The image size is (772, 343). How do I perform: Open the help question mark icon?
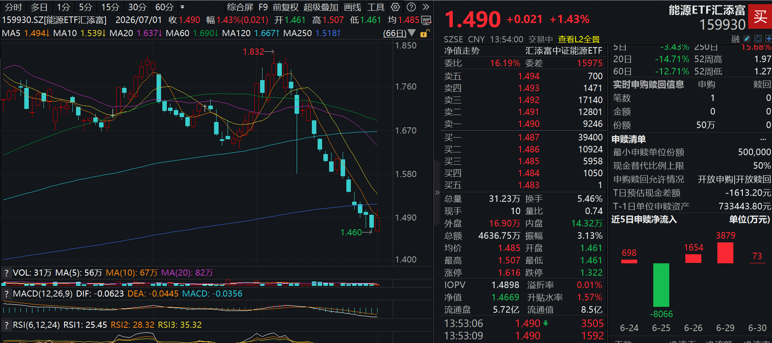[411, 7]
